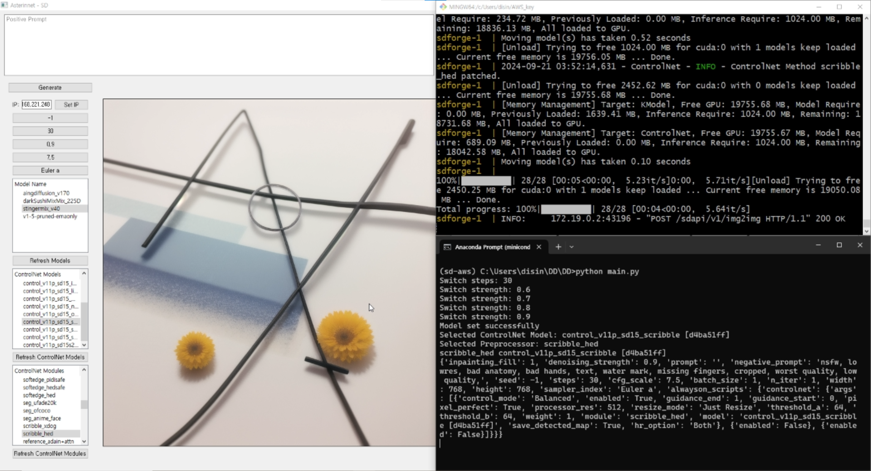Select the control_v11p_sd15s2... ControlNet model

pos(50,345)
